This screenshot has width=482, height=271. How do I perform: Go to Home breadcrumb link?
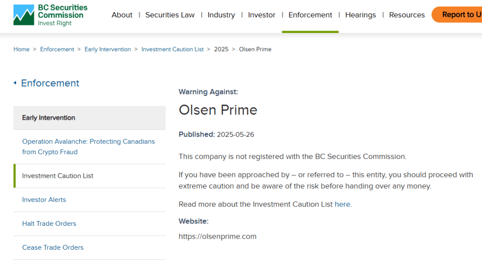pos(22,49)
